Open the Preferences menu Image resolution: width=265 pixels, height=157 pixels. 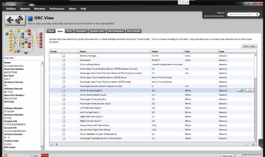click(x=57, y=9)
